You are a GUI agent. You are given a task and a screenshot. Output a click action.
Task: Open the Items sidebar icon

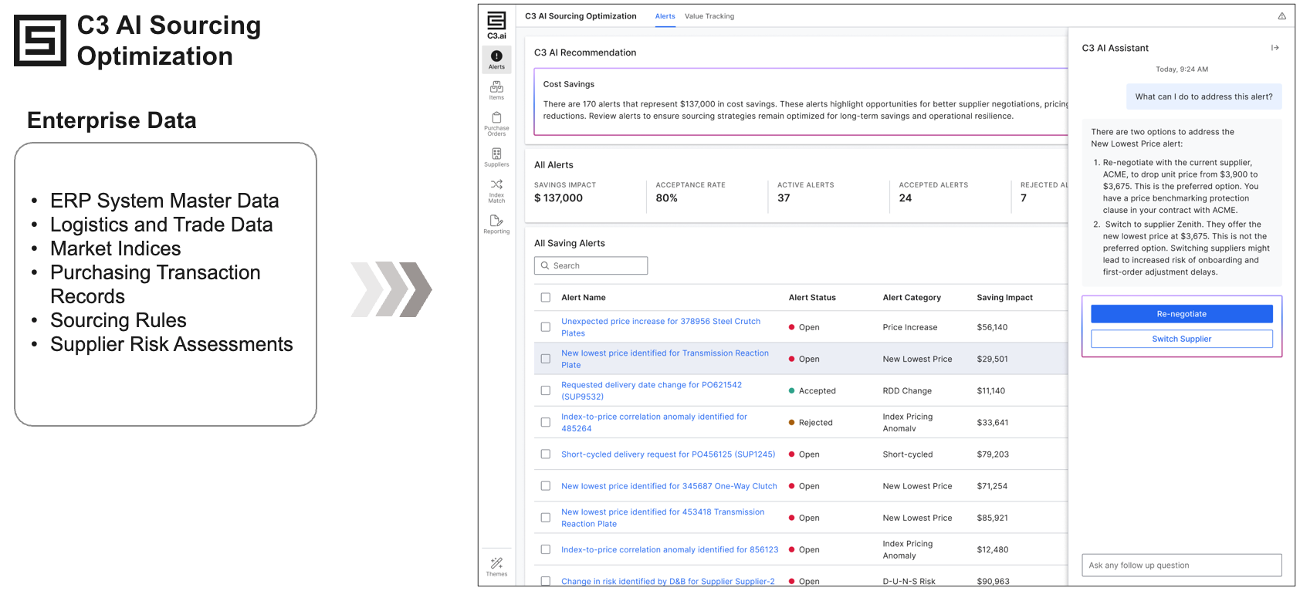pos(496,90)
